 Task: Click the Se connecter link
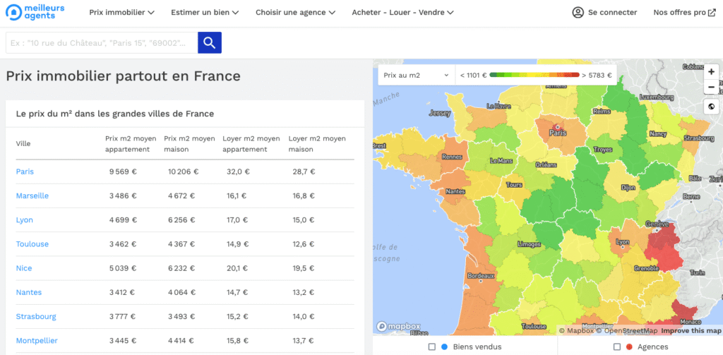pos(612,13)
